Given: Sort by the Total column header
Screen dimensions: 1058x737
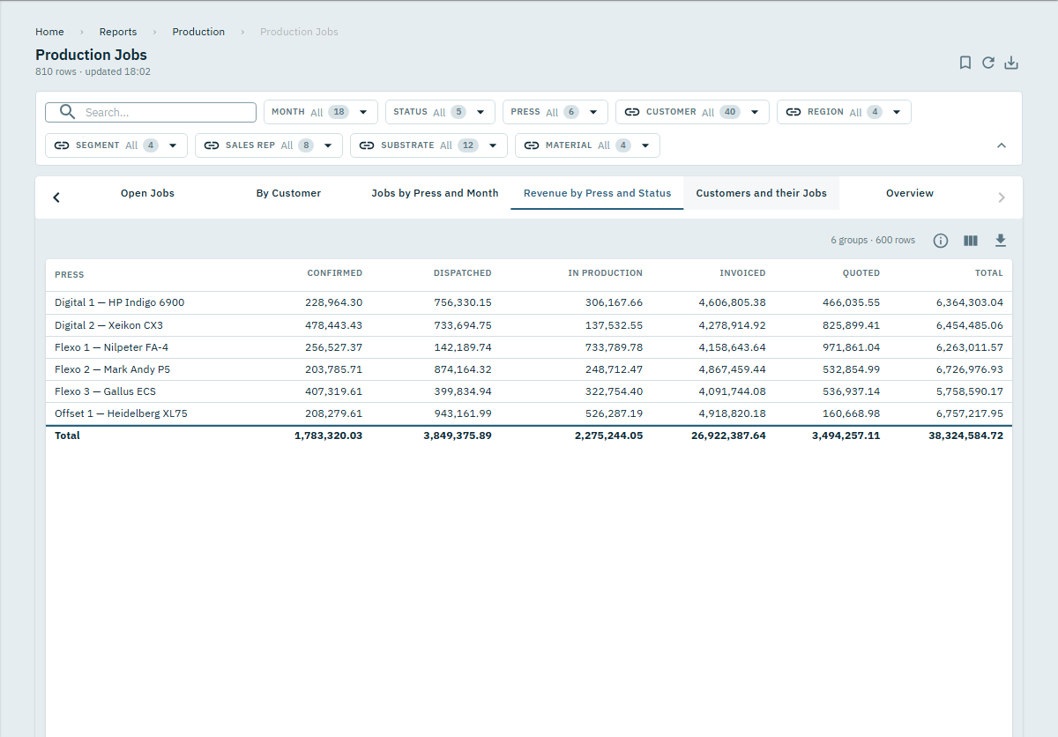Looking at the screenshot, I should pyautogui.click(x=988, y=273).
